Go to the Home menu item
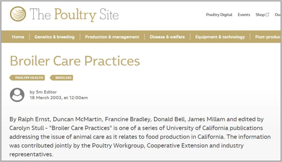 coord(18,37)
